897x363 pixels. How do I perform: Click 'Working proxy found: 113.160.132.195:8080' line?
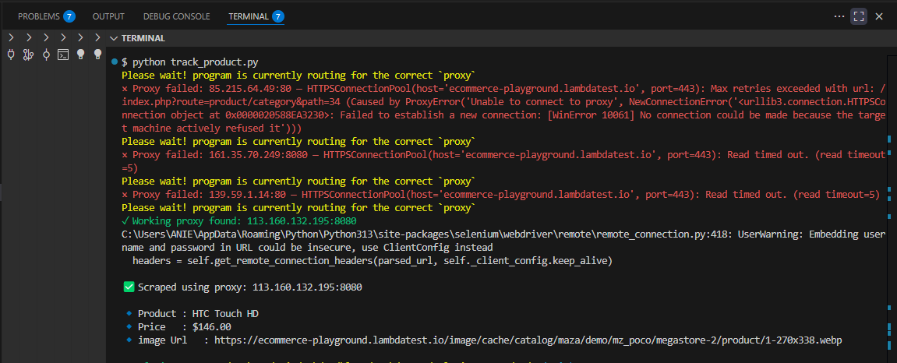click(239, 220)
